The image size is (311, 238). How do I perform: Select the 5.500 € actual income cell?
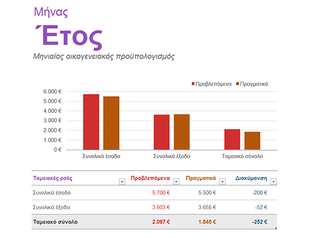tap(207, 193)
